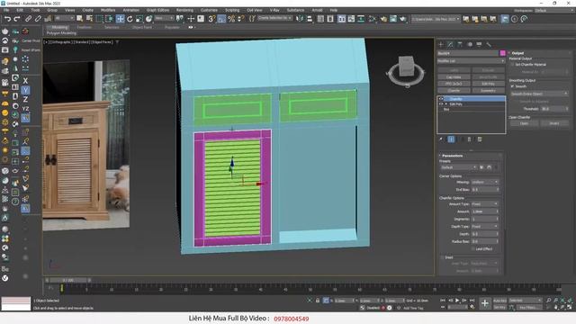Collapse the Parameters rollout
This screenshot has height=324, width=576.
coord(452,156)
